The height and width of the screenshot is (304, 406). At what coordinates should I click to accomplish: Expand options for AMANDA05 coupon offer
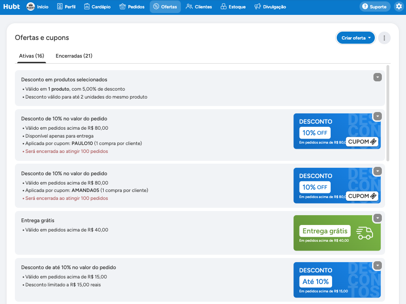(378, 171)
